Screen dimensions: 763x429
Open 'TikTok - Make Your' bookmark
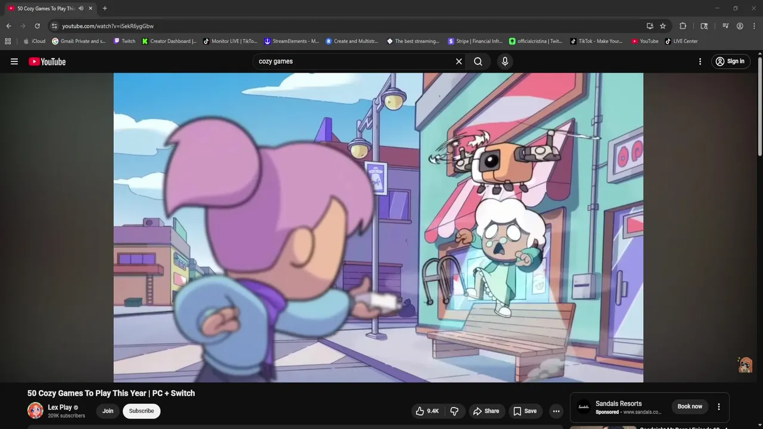597,41
